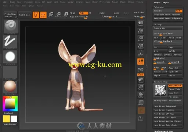Screen dimensions: 188x132
Task: Open the stroke type picker
Action: tap(10, 42)
